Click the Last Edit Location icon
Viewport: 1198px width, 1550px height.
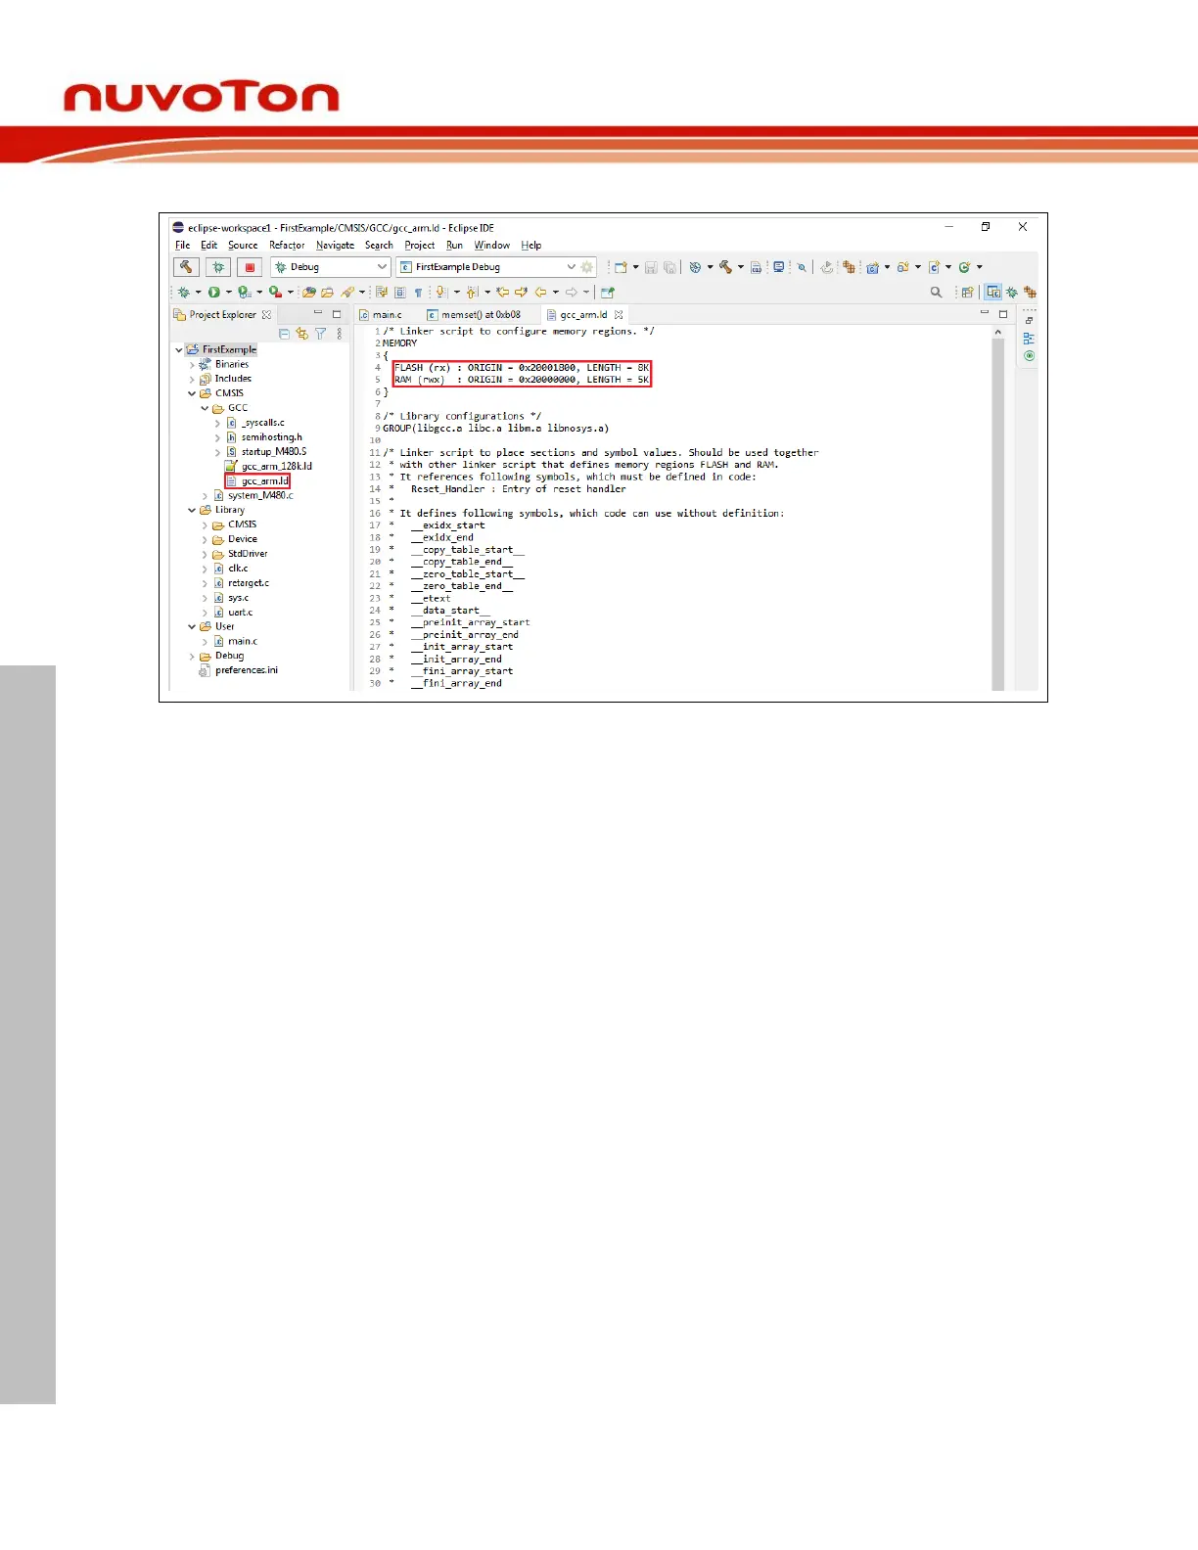point(503,292)
